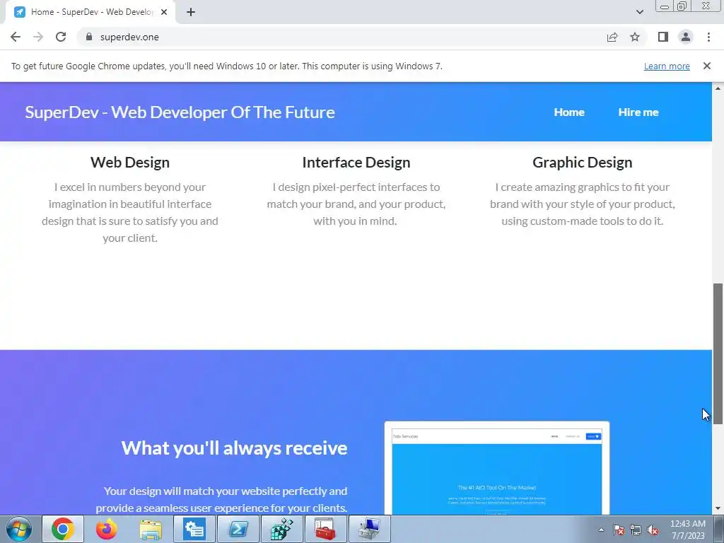
Task: Launch PowerShell from the taskbar
Action: click(238, 529)
